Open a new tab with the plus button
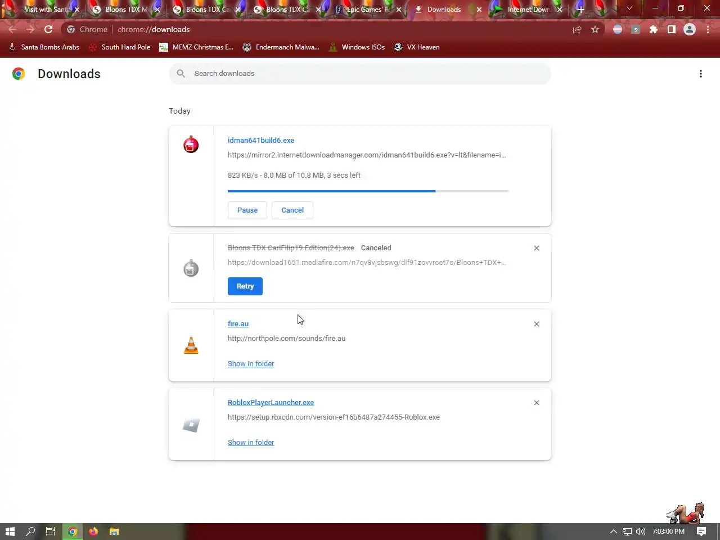Viewport: 720px width, 540px height. pyautogui.click(x=580, y=10)
